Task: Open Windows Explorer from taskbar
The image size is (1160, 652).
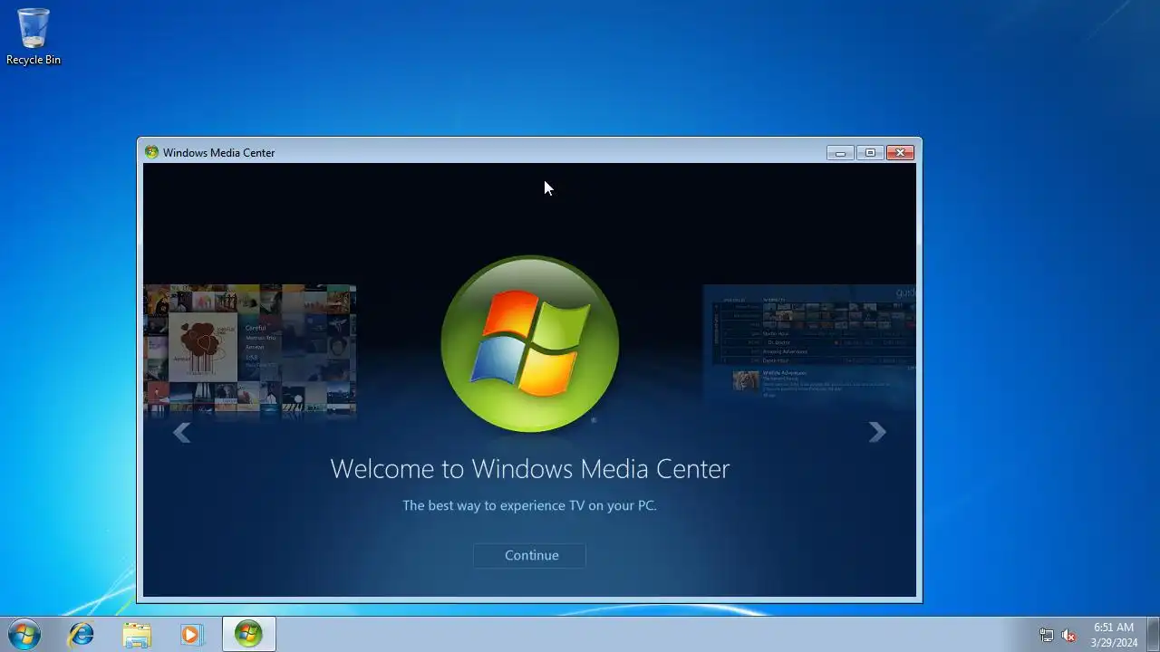Action: (137, 635)
